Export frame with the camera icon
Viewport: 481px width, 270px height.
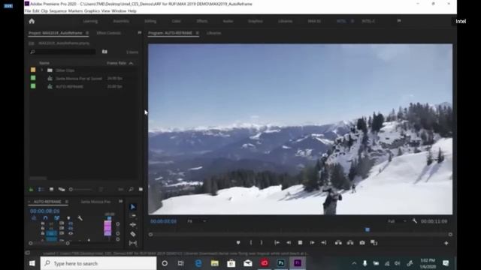pyautogui.click(x=362, y=243)
